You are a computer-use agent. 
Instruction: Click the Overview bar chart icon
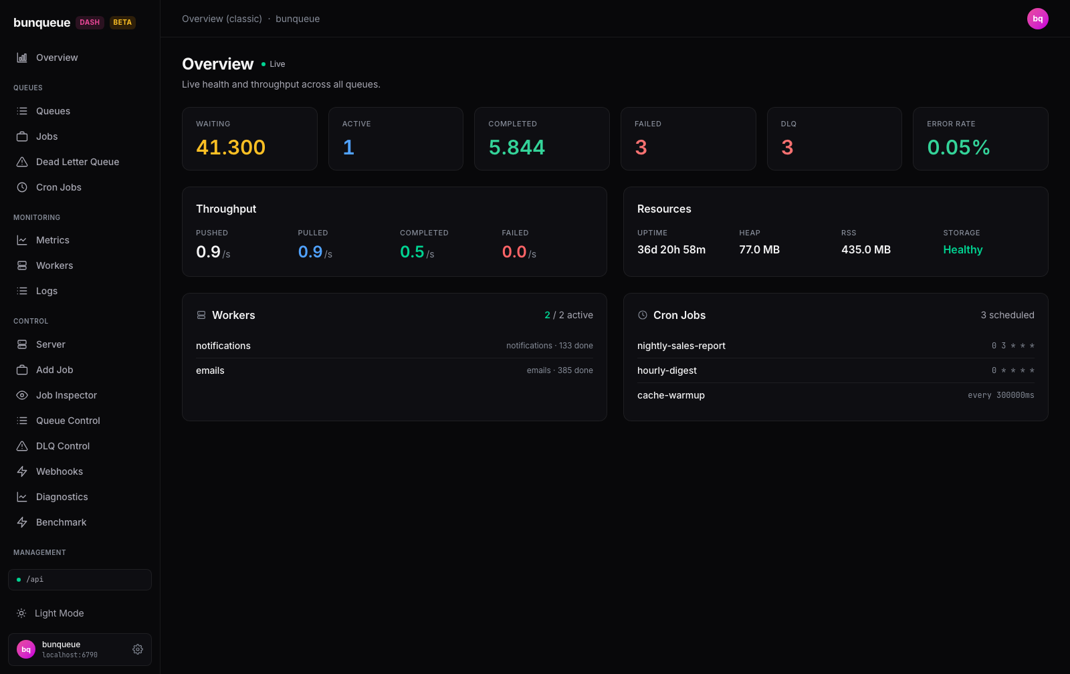click(x=22, y=58)
